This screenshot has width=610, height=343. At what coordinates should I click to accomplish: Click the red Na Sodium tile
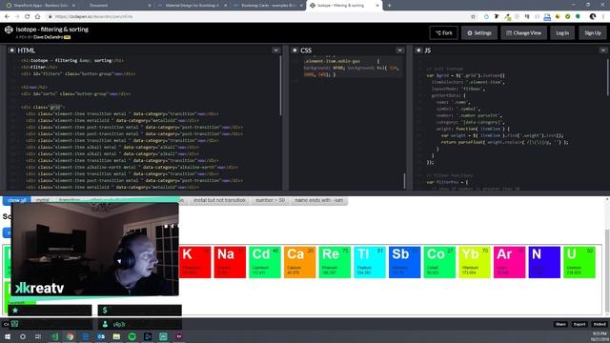click(230, 262)
